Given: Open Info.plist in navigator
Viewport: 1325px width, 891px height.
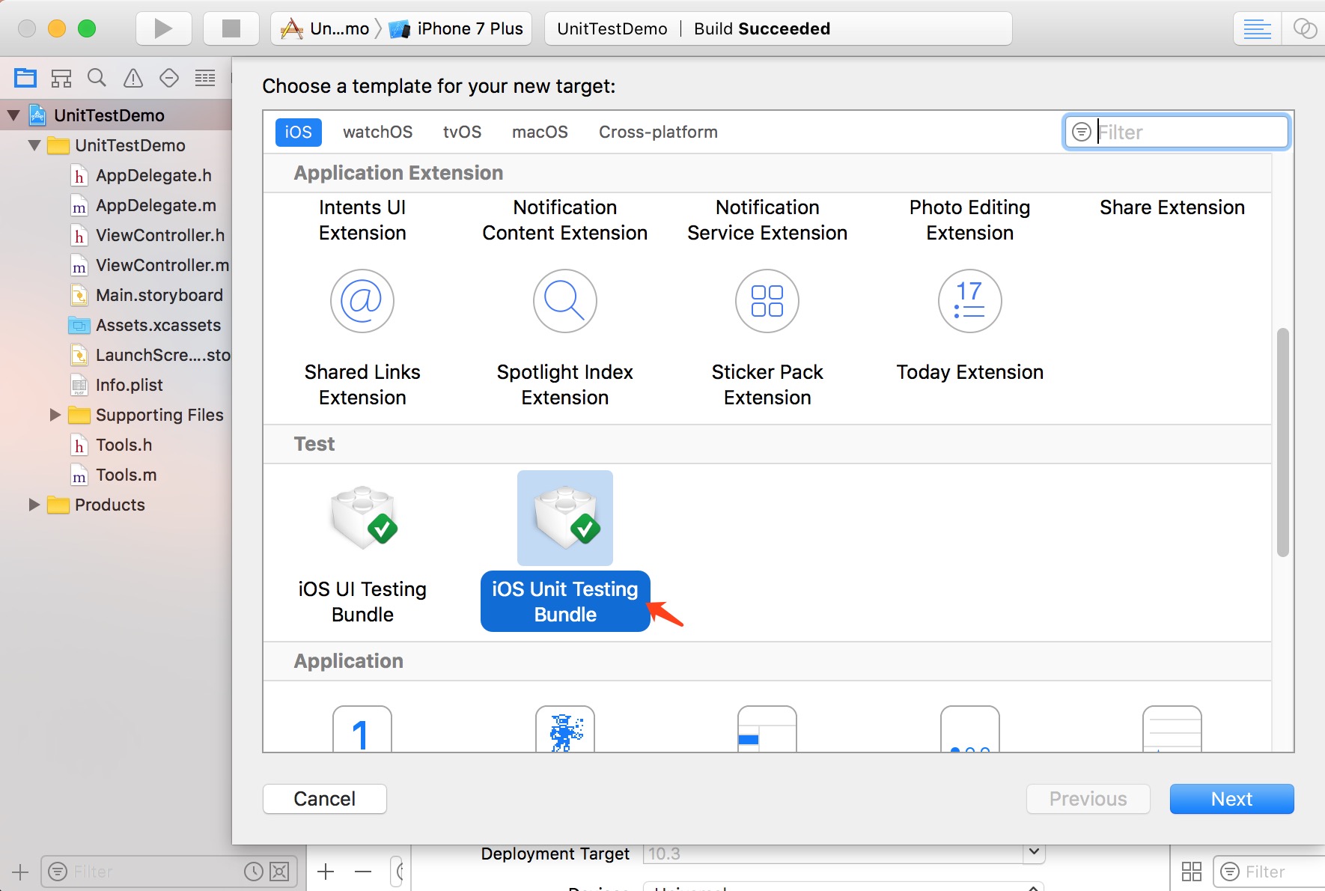Looking at the screenshot, I should 129,385.
